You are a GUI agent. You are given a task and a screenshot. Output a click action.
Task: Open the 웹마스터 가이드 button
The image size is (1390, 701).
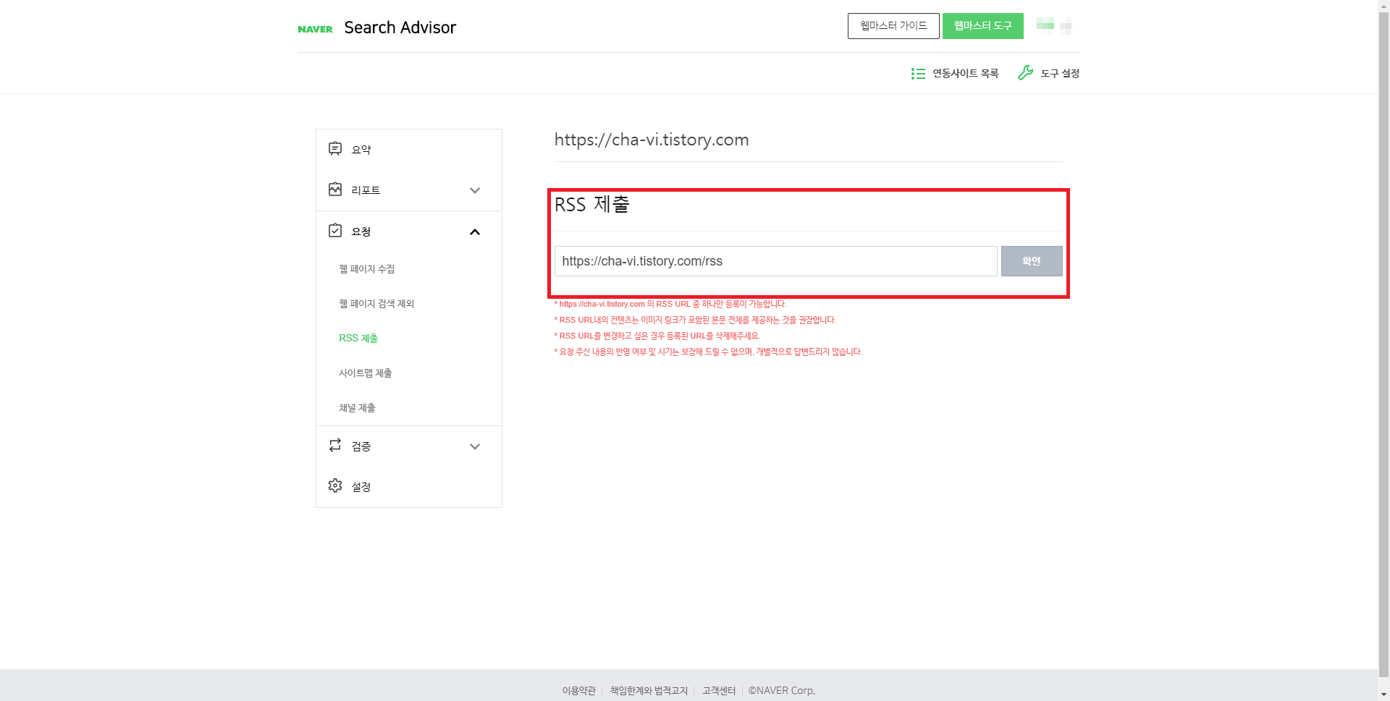tap(893, 26)
